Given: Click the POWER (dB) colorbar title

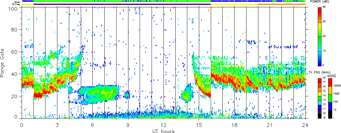Looking at the screenshot, I should pyautogui.click(x=319, y=2).
